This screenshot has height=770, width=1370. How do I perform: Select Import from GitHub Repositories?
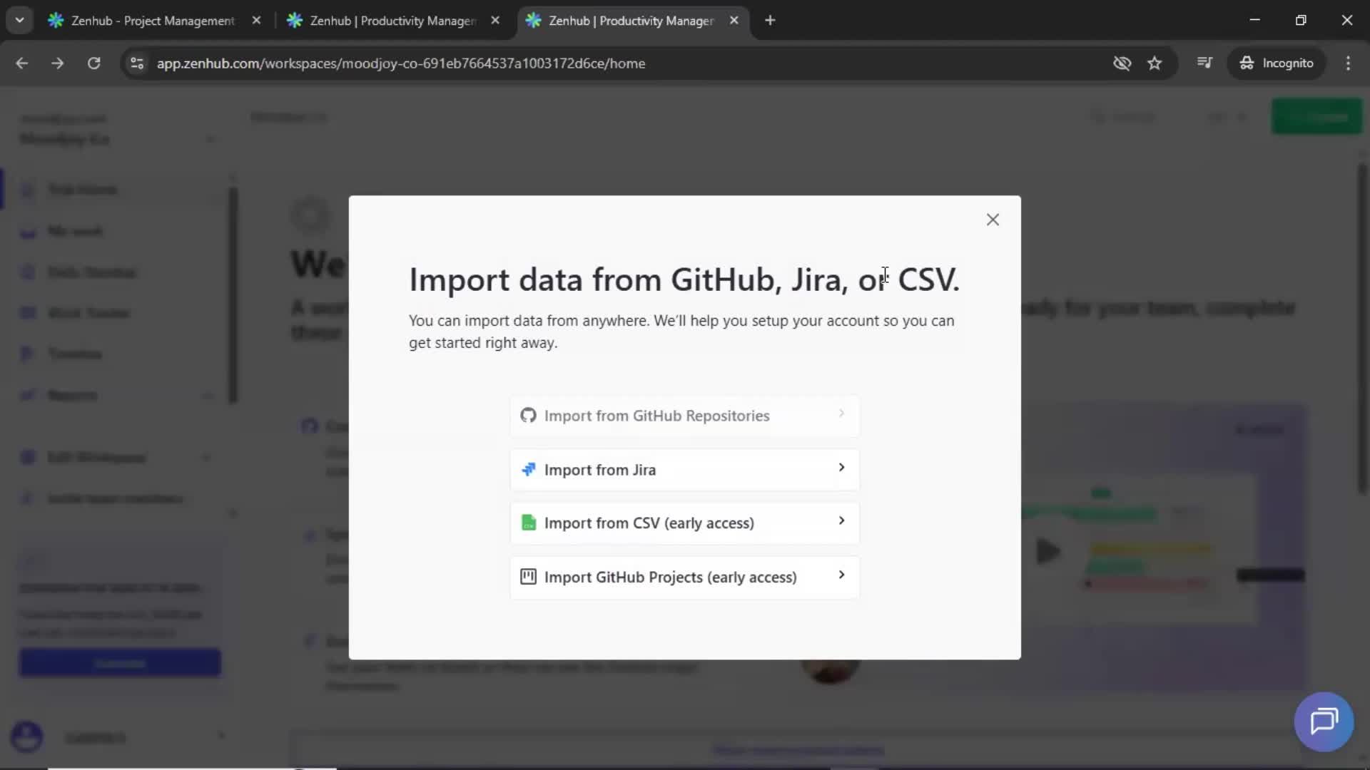(x=683, y=416)
